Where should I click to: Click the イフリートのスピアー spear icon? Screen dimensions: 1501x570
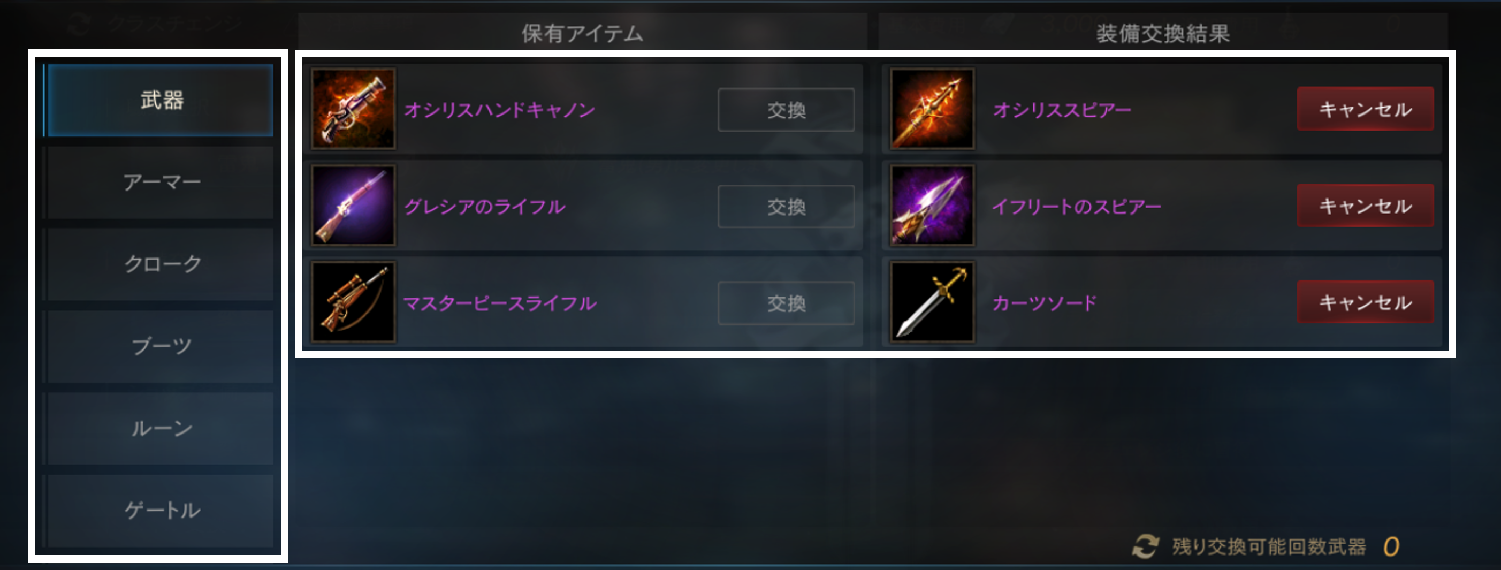932,205
